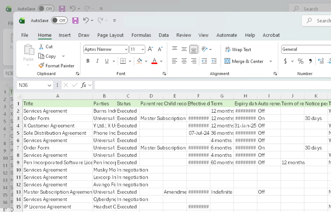Viewport: 331px width, 212px height.
Task: Click the Insert Function fx button
Action: (x=83, y=85)
